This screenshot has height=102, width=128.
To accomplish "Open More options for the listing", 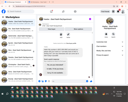I will point(78,29).
